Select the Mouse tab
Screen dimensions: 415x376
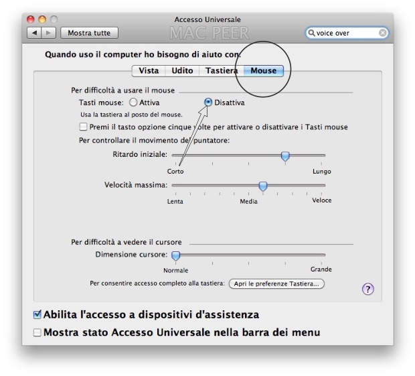264,71
